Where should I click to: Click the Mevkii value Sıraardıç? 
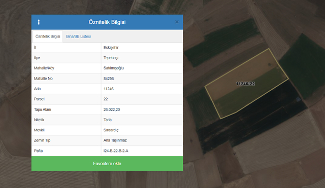[x=111, y=130]
